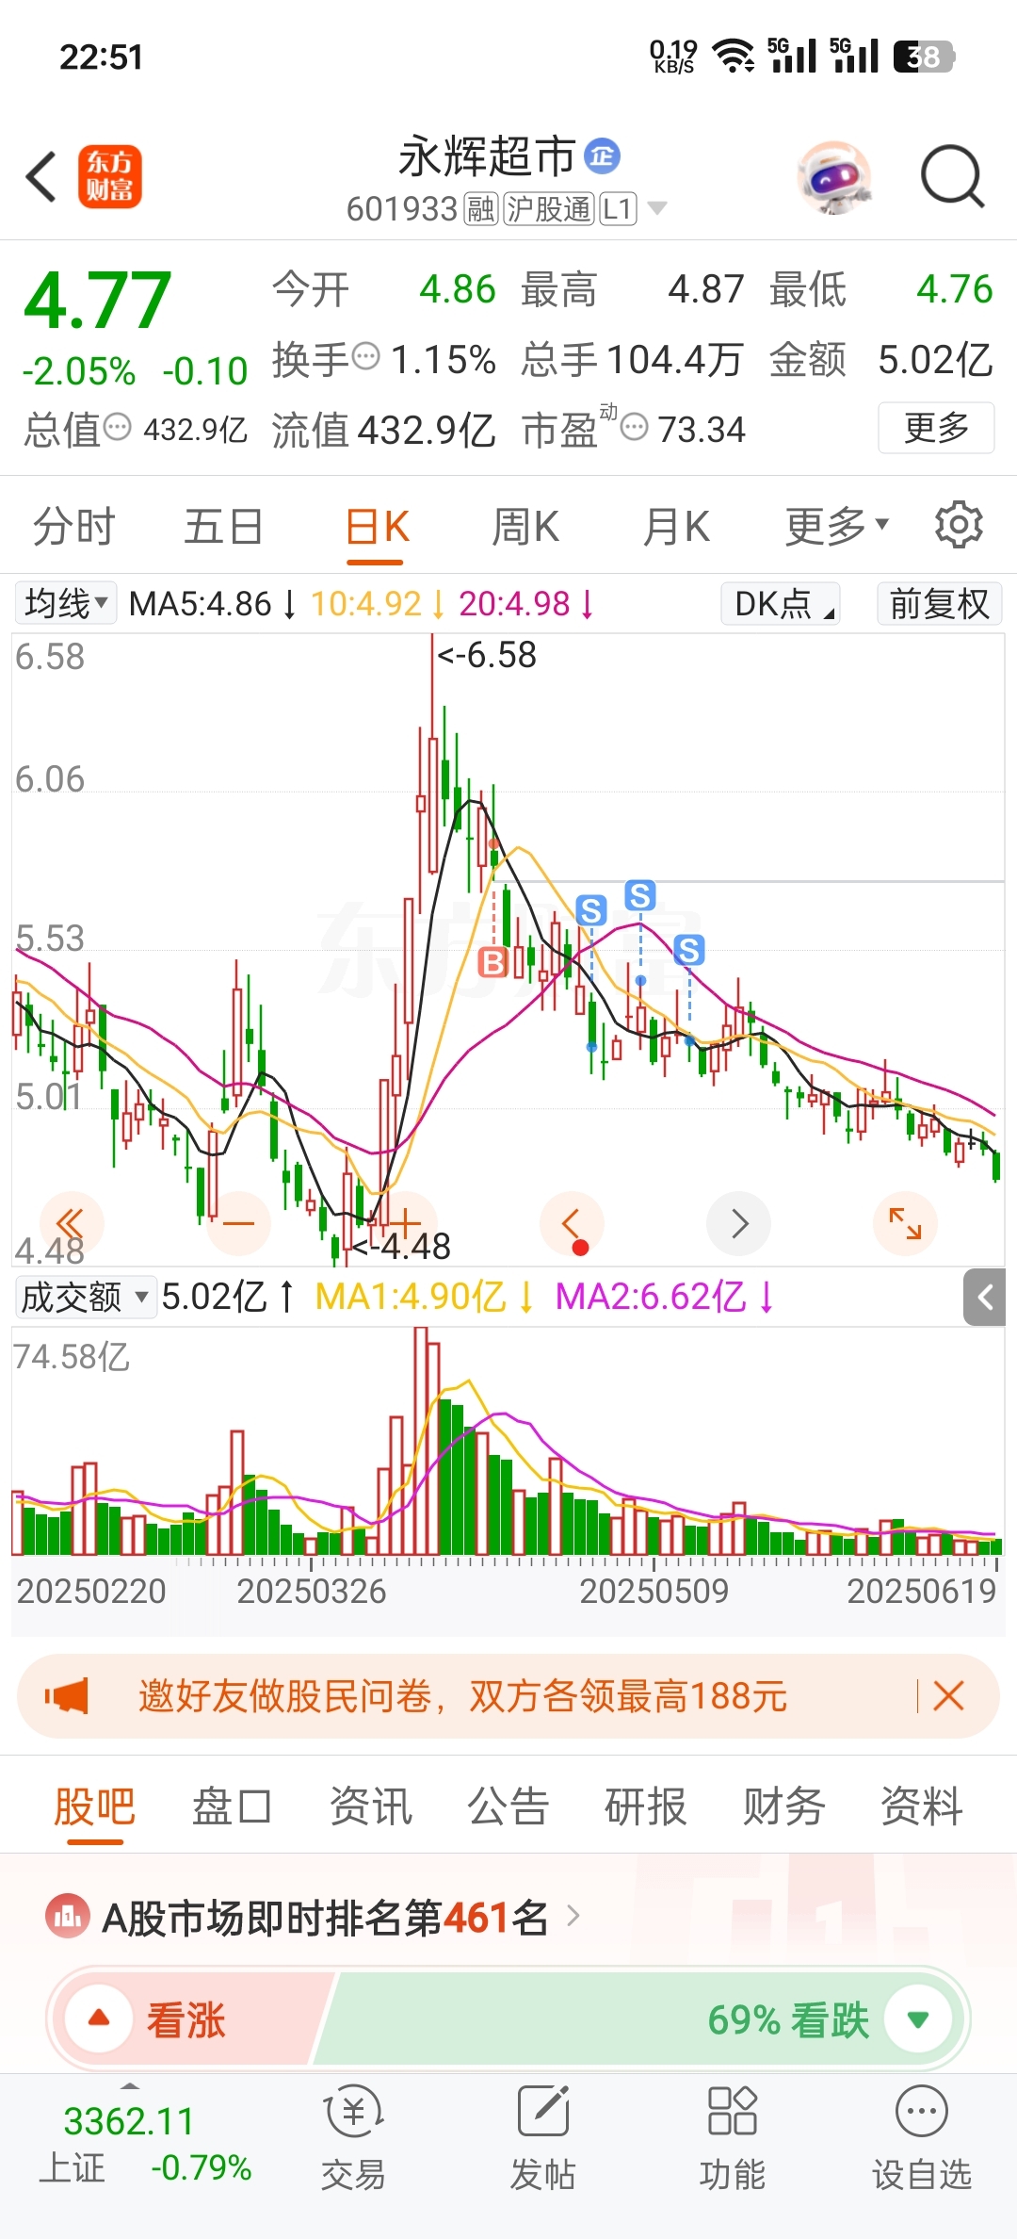Viewport: 1017px width, 2239px height.
Task: Open 盘口 tab
Action: [x=232, y=1806]
